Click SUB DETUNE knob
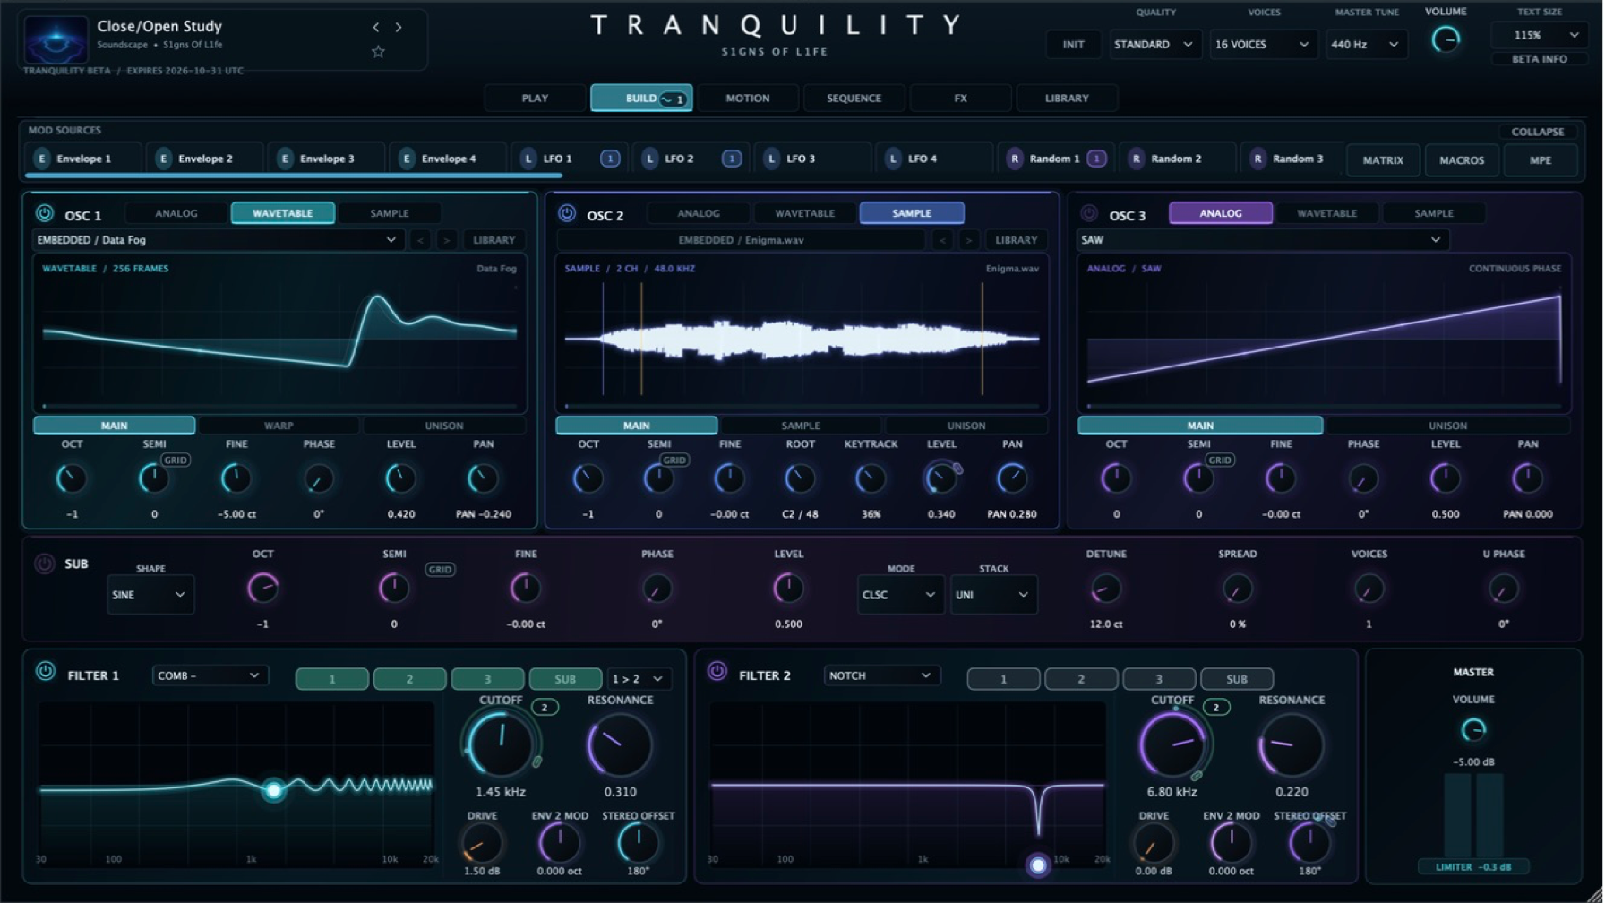The height and width of the screenshot is (903, 1605). pos(1105,589)
